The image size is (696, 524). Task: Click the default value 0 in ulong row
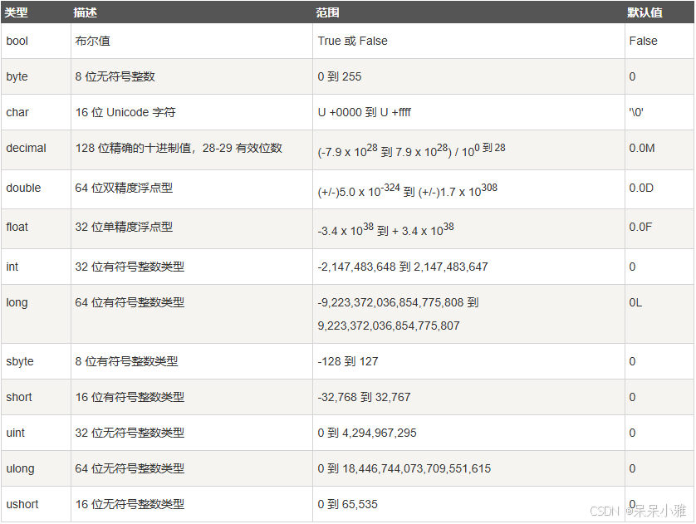pyautogui.click(x=632, y=468)
